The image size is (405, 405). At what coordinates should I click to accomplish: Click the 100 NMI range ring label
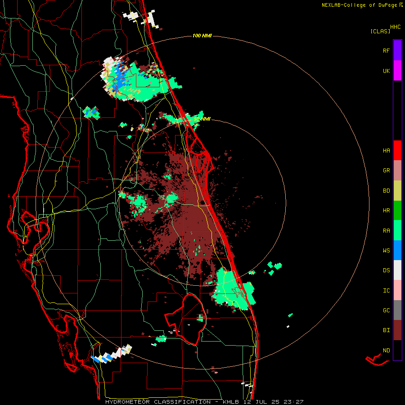click(202, 36)
